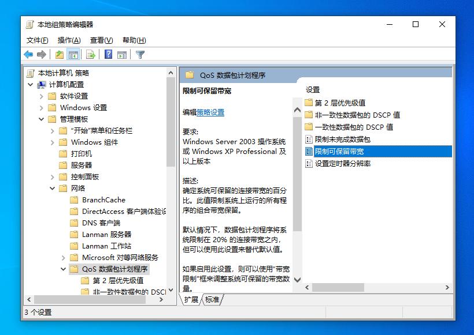Click the 限制可保留带宽 setting icon
Image resolution: width=474 pixels, height=335 pixels.
310,151
